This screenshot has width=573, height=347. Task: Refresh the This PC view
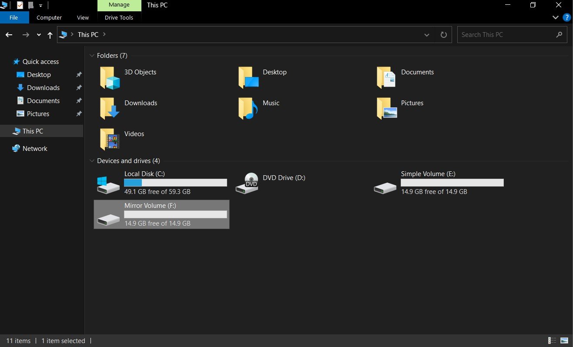(x=444, y=35)
